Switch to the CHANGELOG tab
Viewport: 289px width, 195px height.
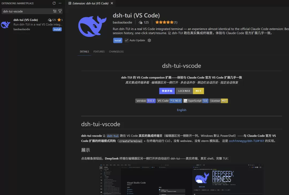pos(116,51)
